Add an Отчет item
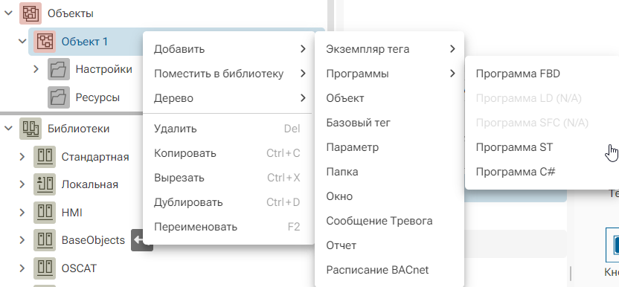Screen dimensions: 619x287 click(389, 245)
